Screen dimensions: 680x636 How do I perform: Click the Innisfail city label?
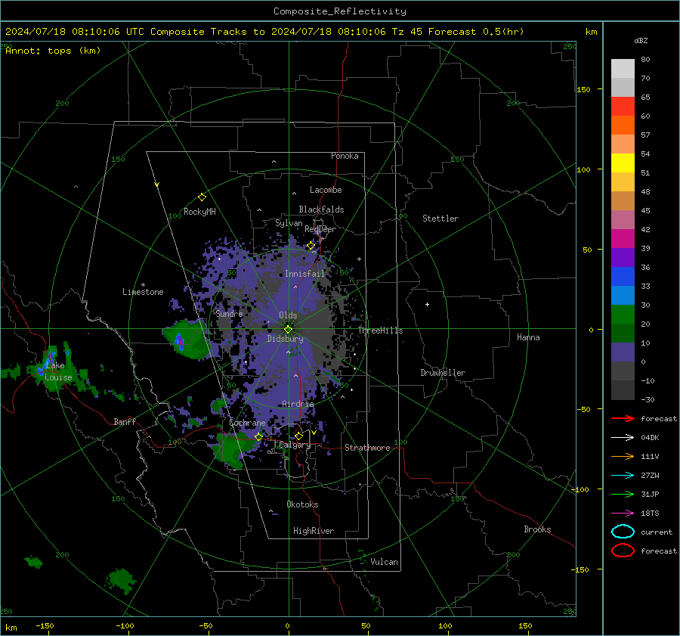point(305,274)
